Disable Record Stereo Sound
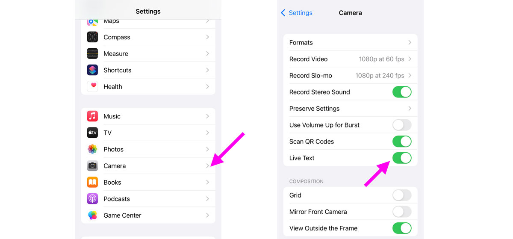This screenshot has width=513, height=239. [x=402, y=92]
